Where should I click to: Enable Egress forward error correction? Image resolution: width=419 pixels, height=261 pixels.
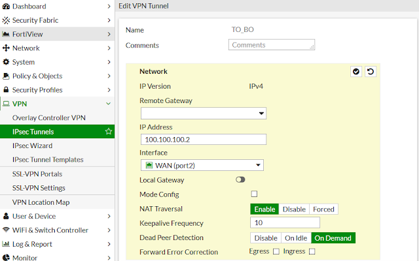pyautogui.click(x=276, y=251)
